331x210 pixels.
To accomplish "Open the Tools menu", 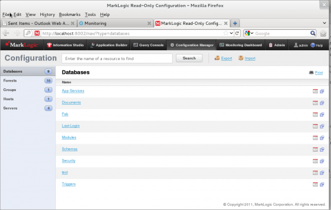I will [90, 14].
